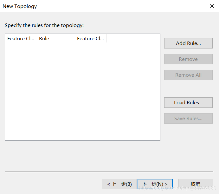The width and height of the screenshot is (219, 194).
Task: Sort by the Rule column header
Action: [x=56, y=39]
